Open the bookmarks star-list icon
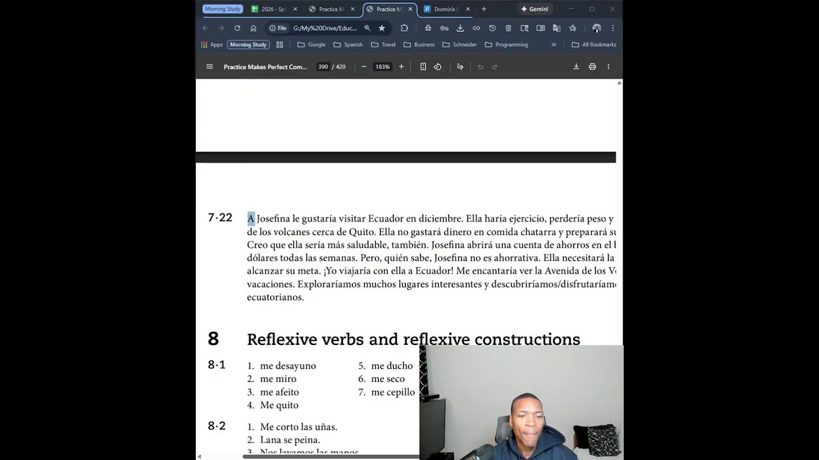 573,28
